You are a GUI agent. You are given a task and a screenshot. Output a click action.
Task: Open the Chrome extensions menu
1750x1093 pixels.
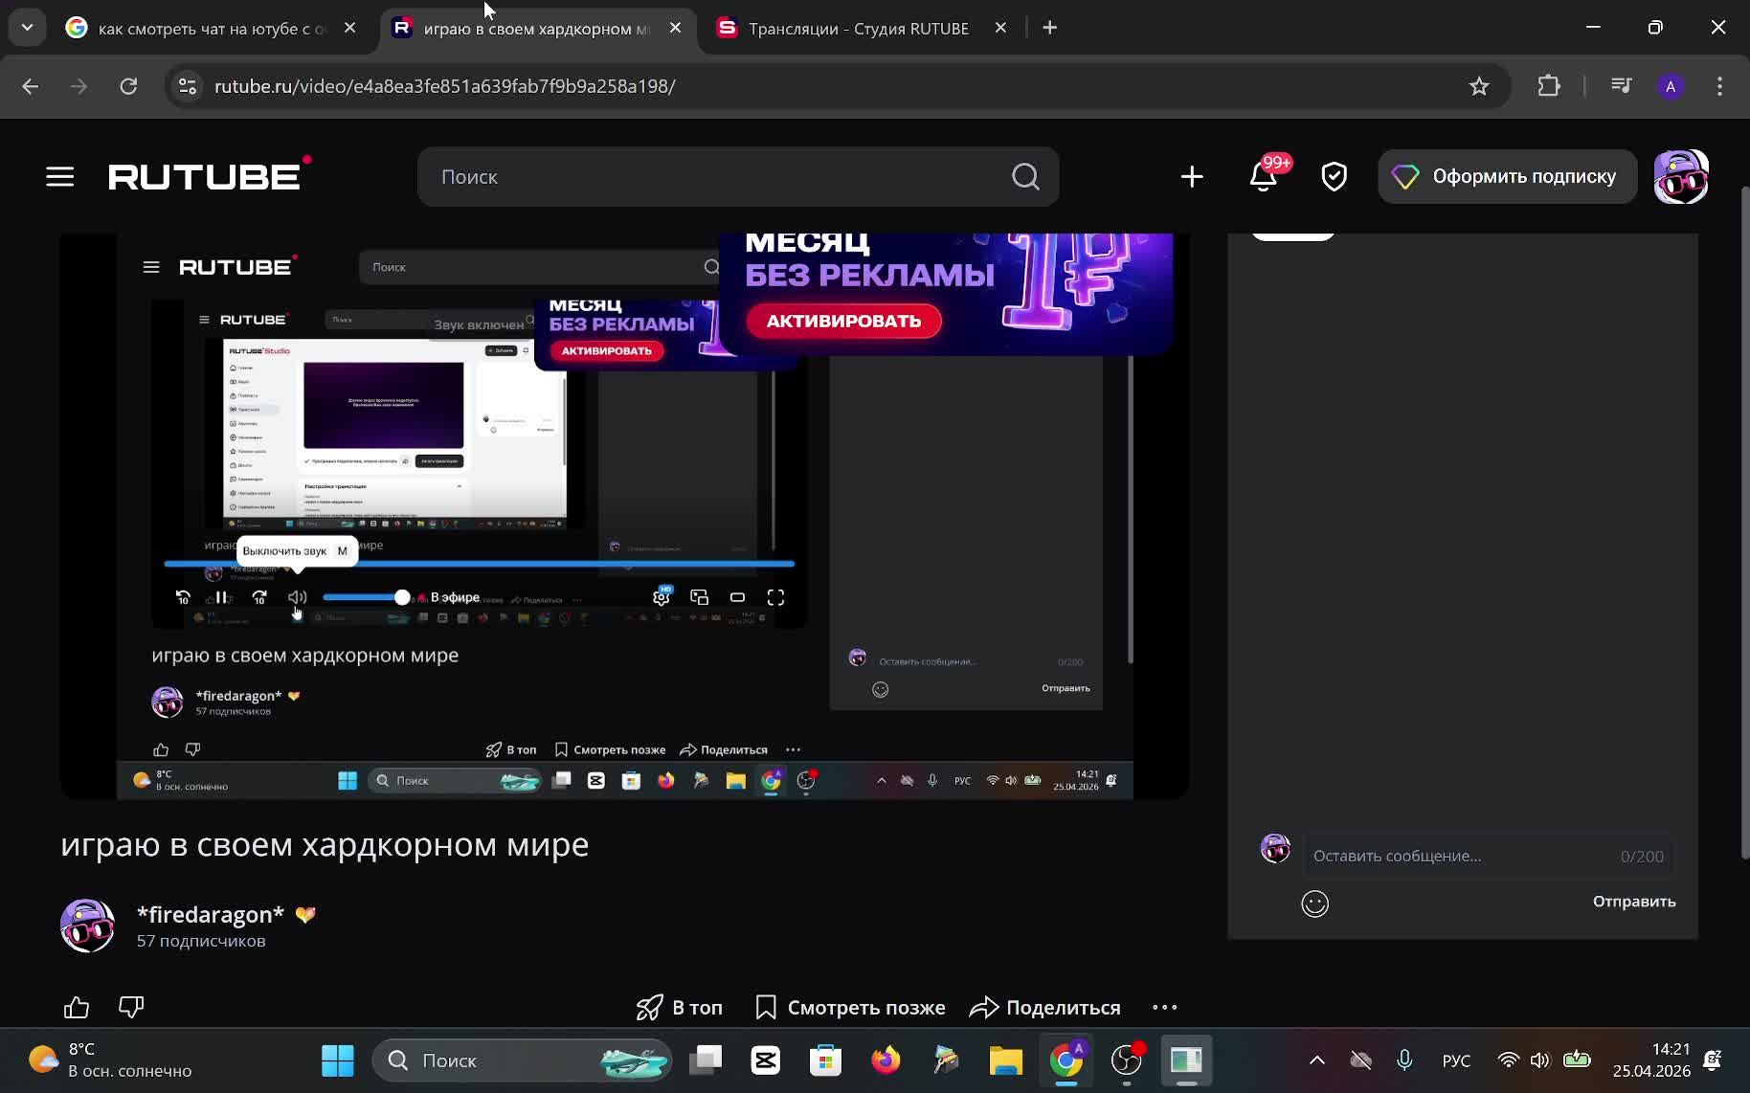[x=1549, y=86]
